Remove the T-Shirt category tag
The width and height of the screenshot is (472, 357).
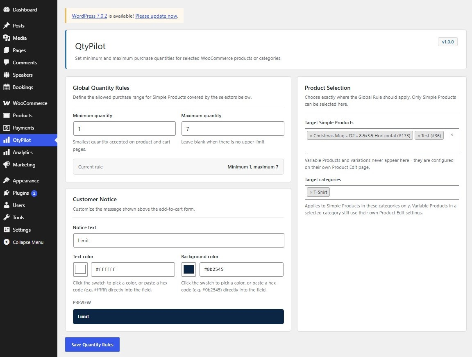coord(311,192)
